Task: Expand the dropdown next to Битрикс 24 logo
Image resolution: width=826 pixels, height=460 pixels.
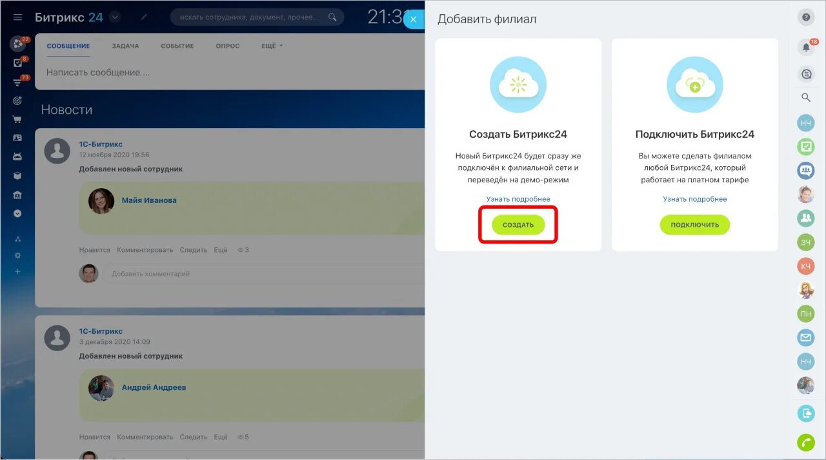Action: coord(115,17)
